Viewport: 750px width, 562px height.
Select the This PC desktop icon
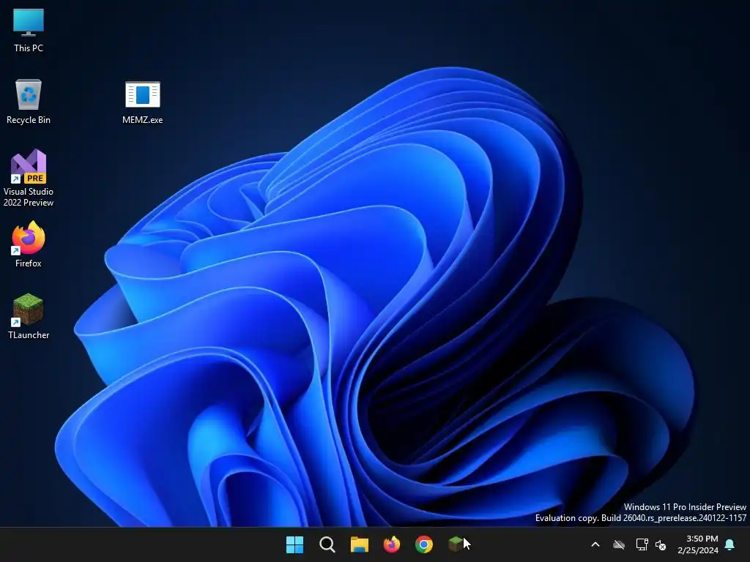(29, 30)
